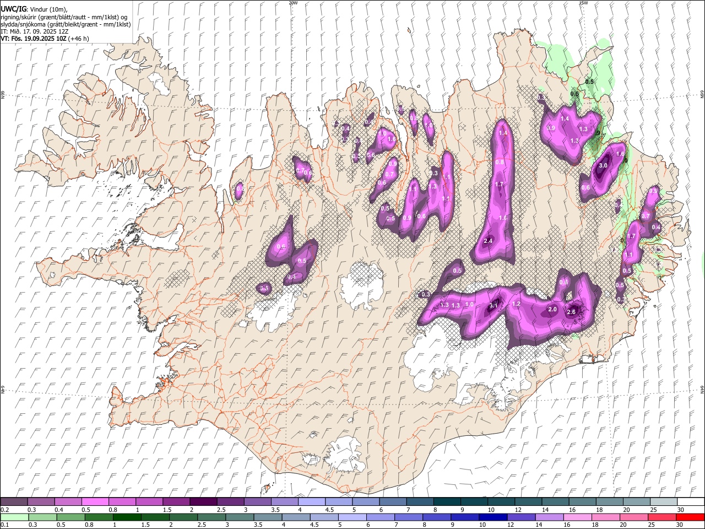This screenshot has height=529, width=705.
Task: Click the 2.0 precipitation value on map
Action: pos(552,310)
